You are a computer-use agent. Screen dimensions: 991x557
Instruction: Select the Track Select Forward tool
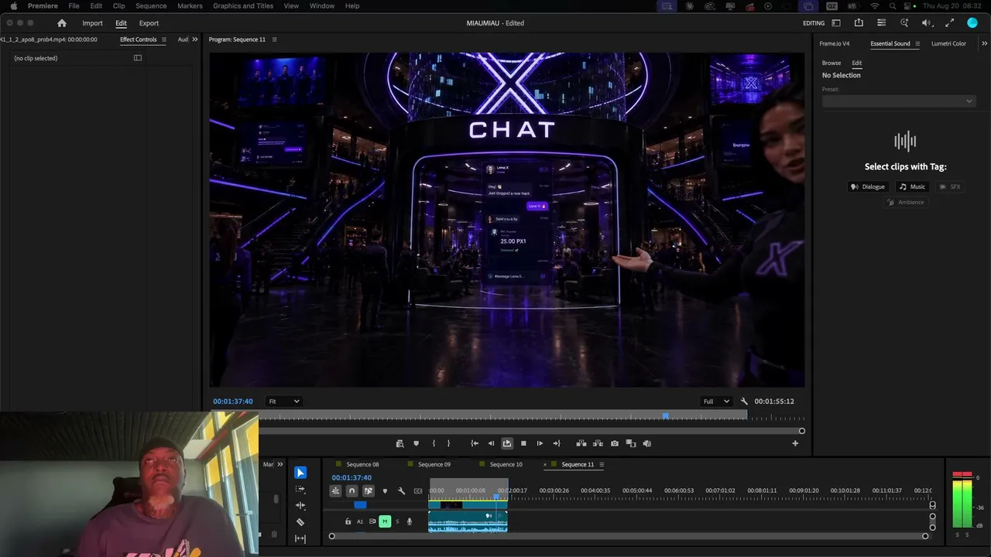[x=300, y=489]
